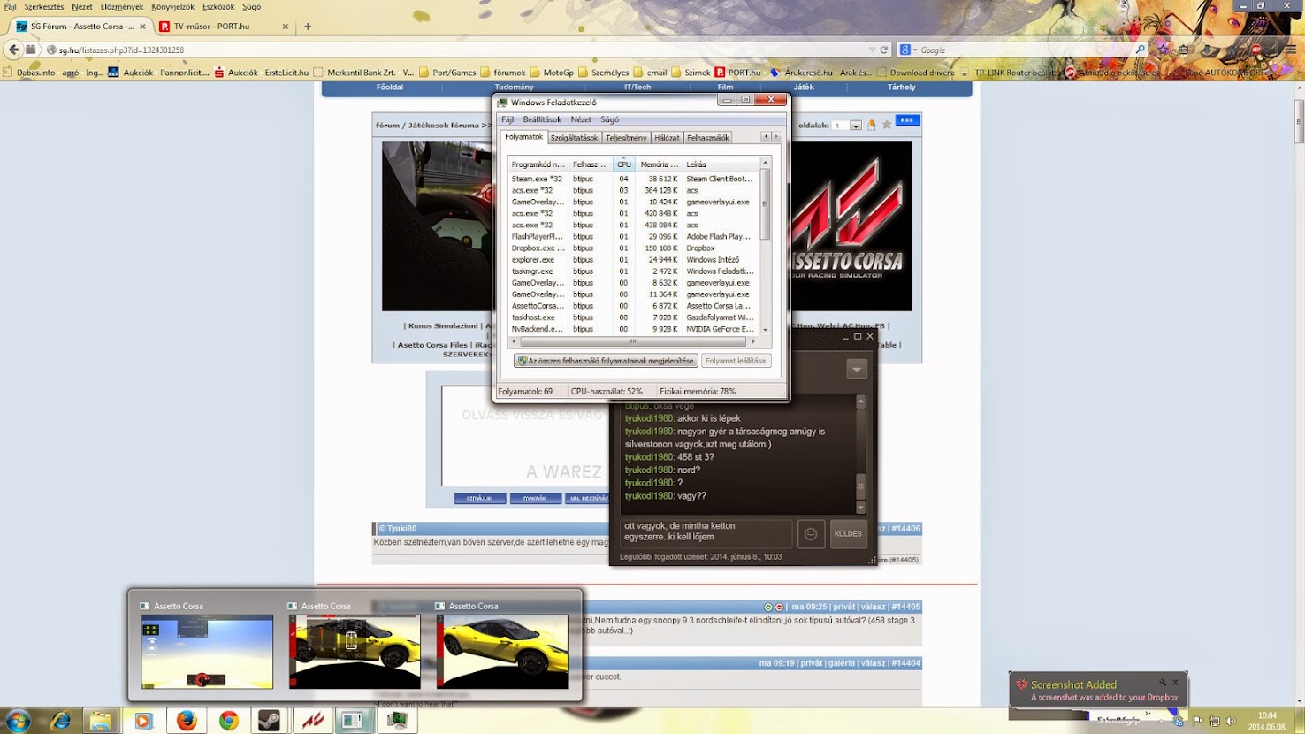Click the volume speaker tray icon
Image resolution: width=1305 pixels, height=734 pixels.
tap(1231, 722)
